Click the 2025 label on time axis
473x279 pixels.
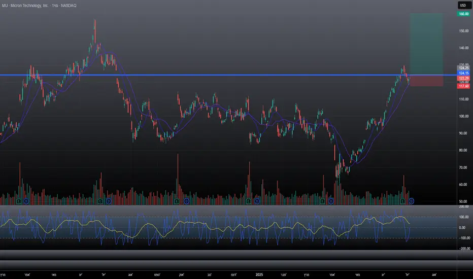pyautogui.click(x=259, y=275)
